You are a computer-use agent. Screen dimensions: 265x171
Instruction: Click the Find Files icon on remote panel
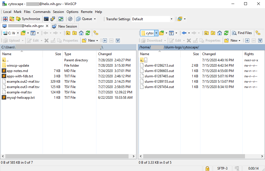(x=242, y=33)
